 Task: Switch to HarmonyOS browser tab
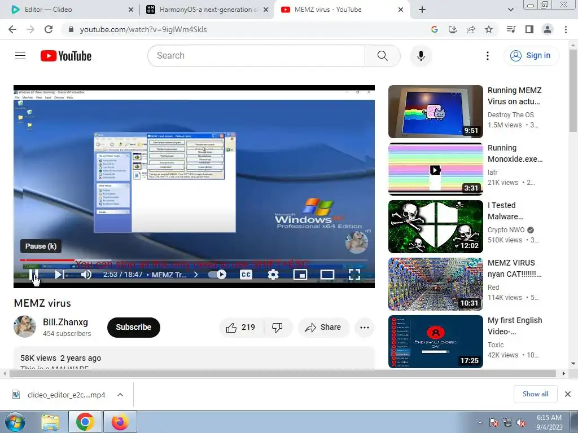pyautogui.click(x=207, y=10)
